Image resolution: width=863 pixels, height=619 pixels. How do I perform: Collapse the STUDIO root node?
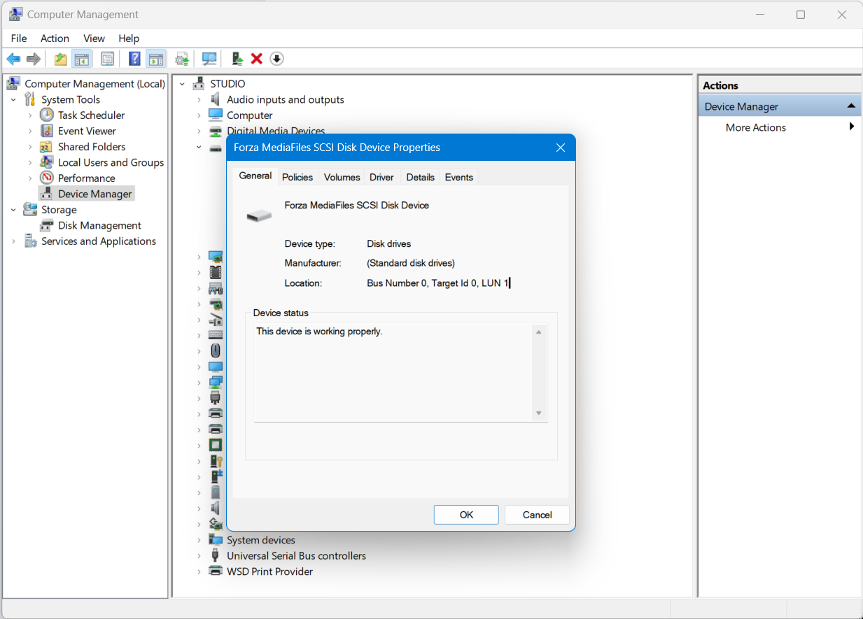pyautogui.click(x=182, y=84)
